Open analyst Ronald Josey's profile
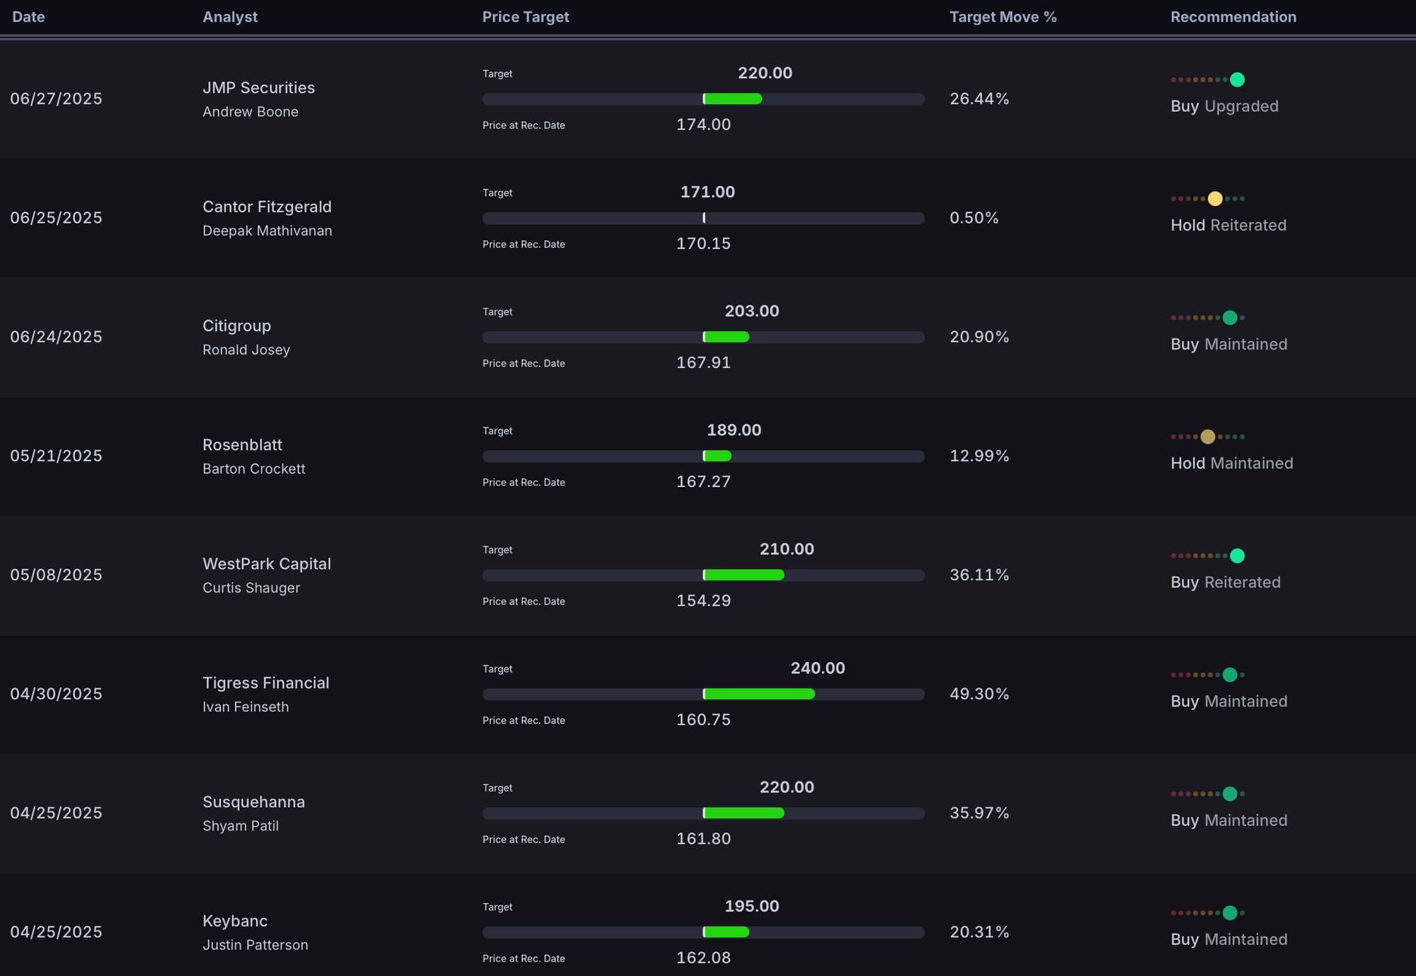 (246, 350)
